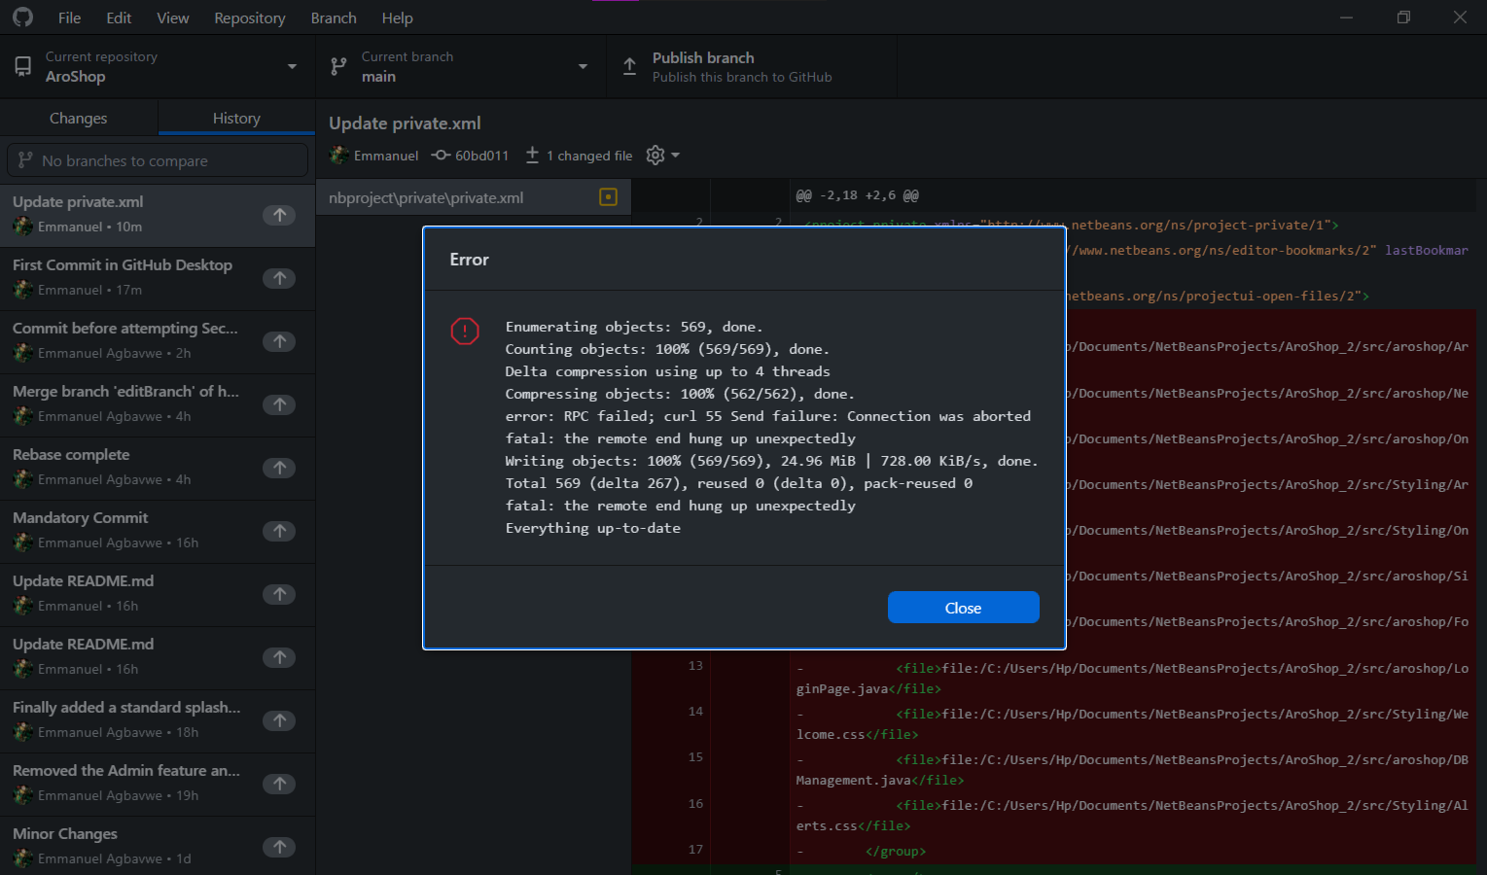The width and height of the screenshot is (1487, 875).
Task: Open the Branch menu
Action: pos(334,17)
